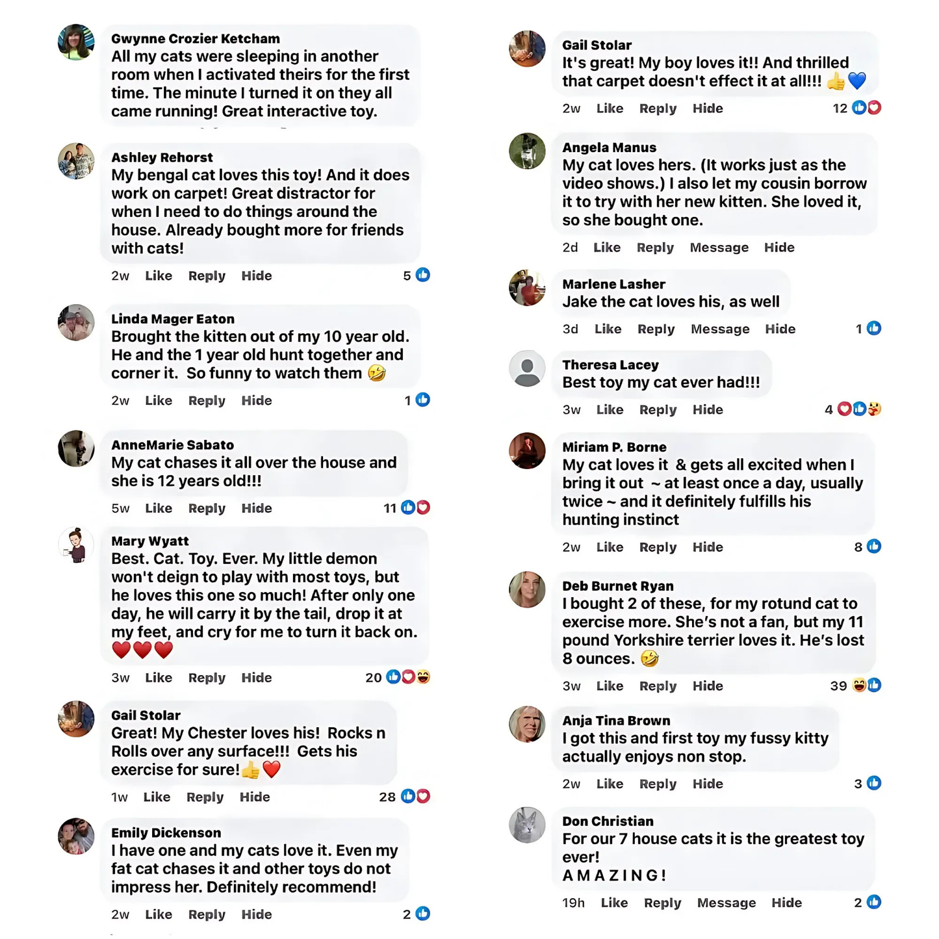Open Mary Wyatt's profile name link
Image resolution: width=939 pixels, height=939 pixels.
click(x=150, y=541)
